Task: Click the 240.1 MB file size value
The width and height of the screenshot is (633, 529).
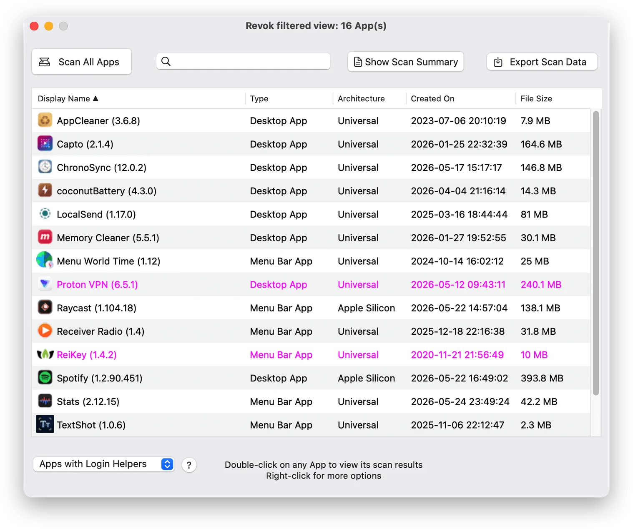Action: [541, 284]
